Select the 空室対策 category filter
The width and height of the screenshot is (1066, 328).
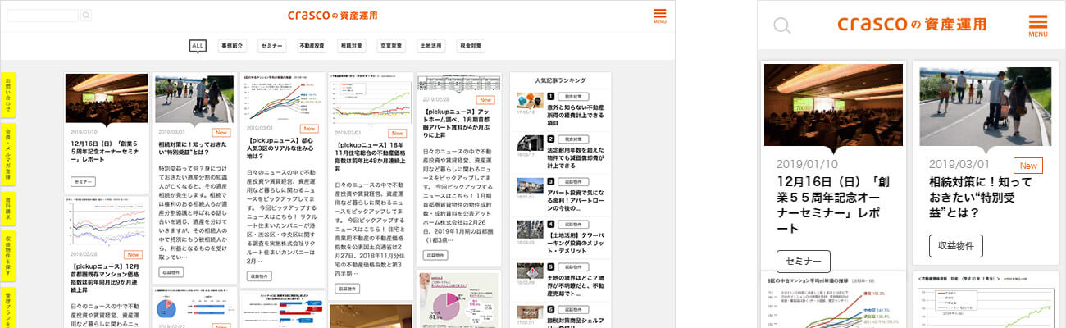pos(391,46)
